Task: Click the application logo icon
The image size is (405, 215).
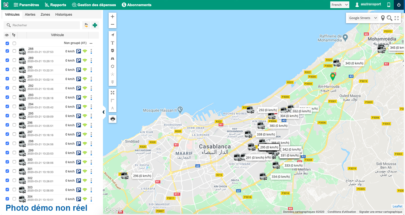Action: (6, 5)
